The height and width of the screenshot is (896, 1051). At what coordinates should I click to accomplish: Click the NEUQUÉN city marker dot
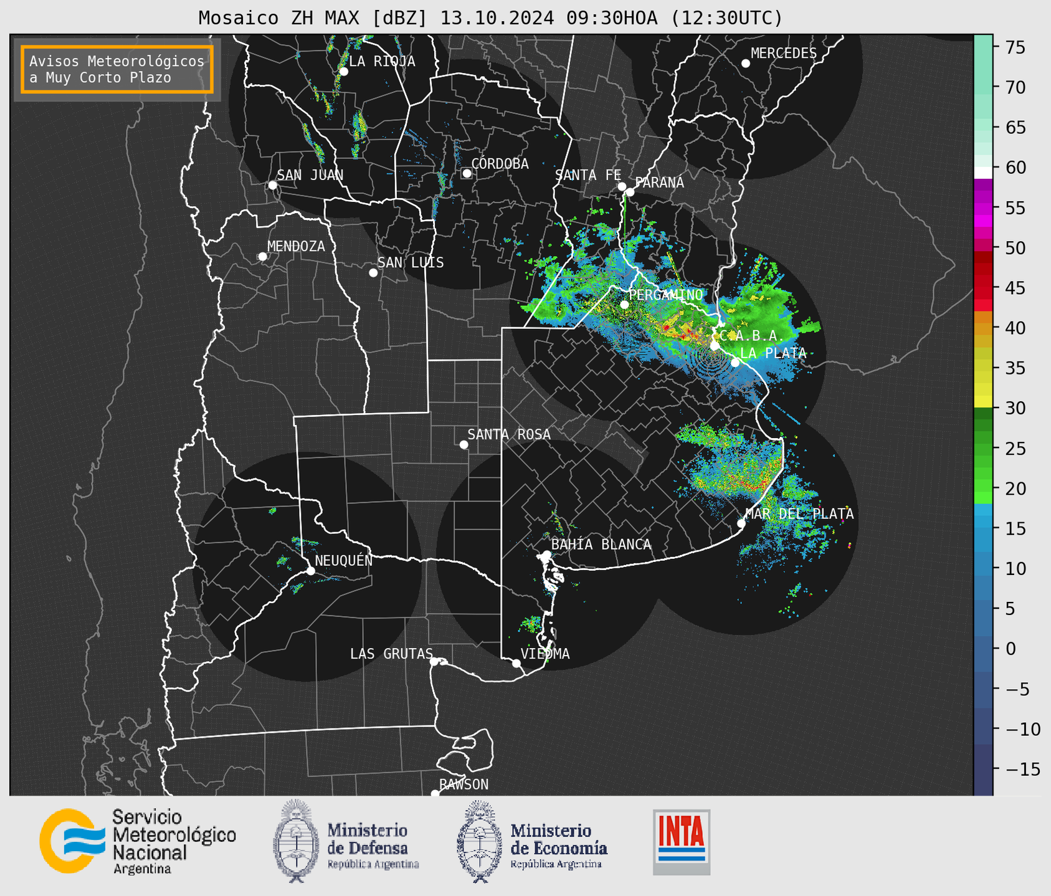click(310, 571)
